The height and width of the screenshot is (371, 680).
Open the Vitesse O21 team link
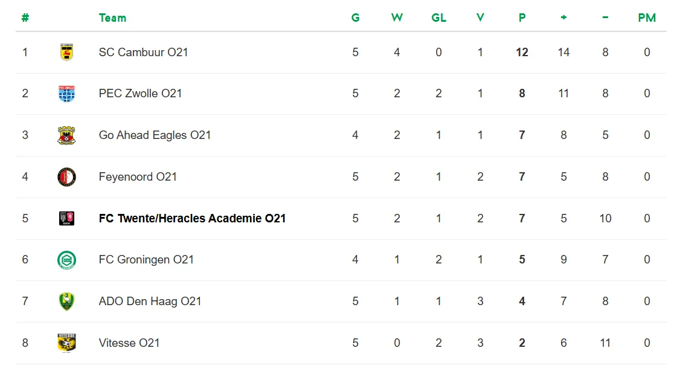pos(129,343)
